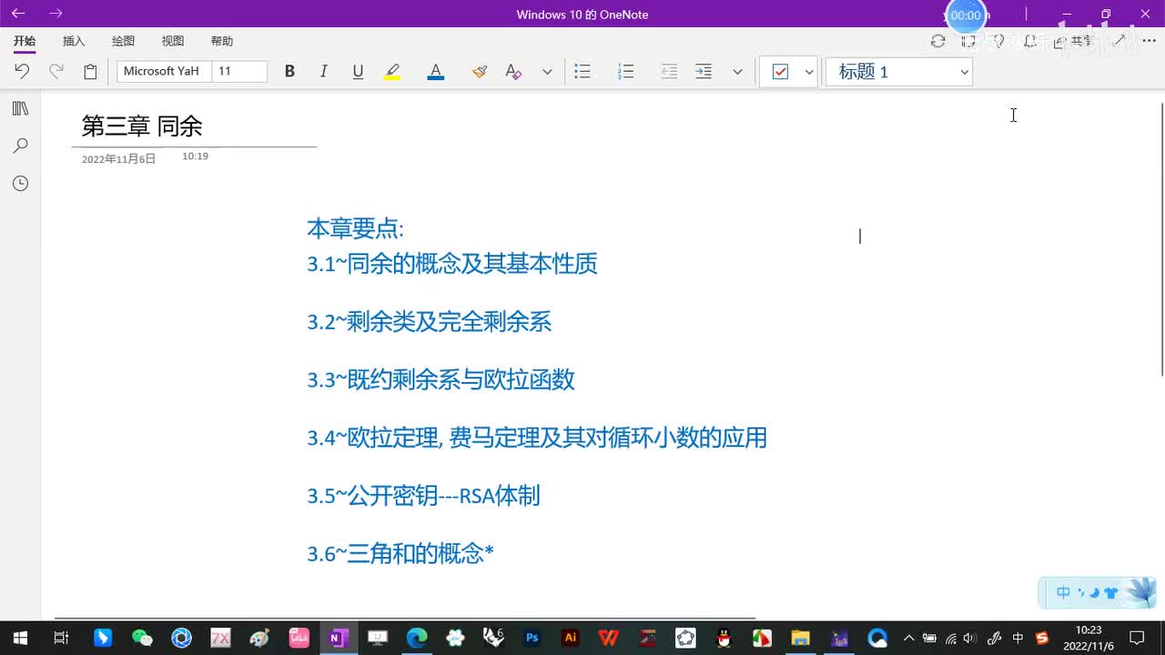Enter full screen mode arrow icon
The height and width of the screenshot is (655, 1165).
coord(1119,41)
